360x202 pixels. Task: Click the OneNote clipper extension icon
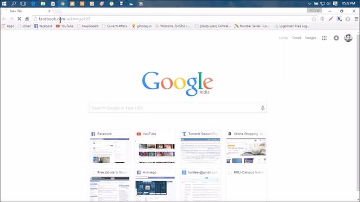tap(339, 19)
